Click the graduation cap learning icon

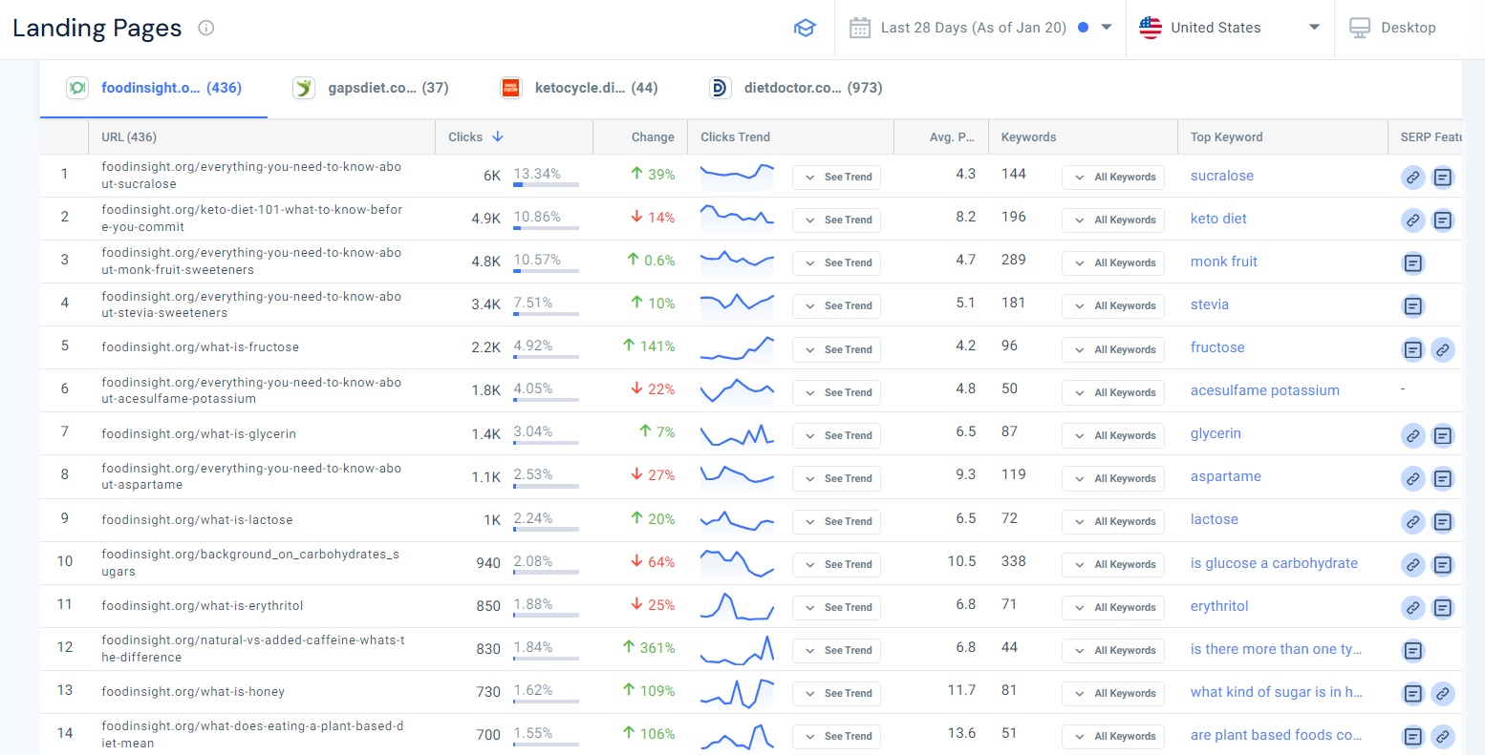pyautogui.click(x=805, y=29)
